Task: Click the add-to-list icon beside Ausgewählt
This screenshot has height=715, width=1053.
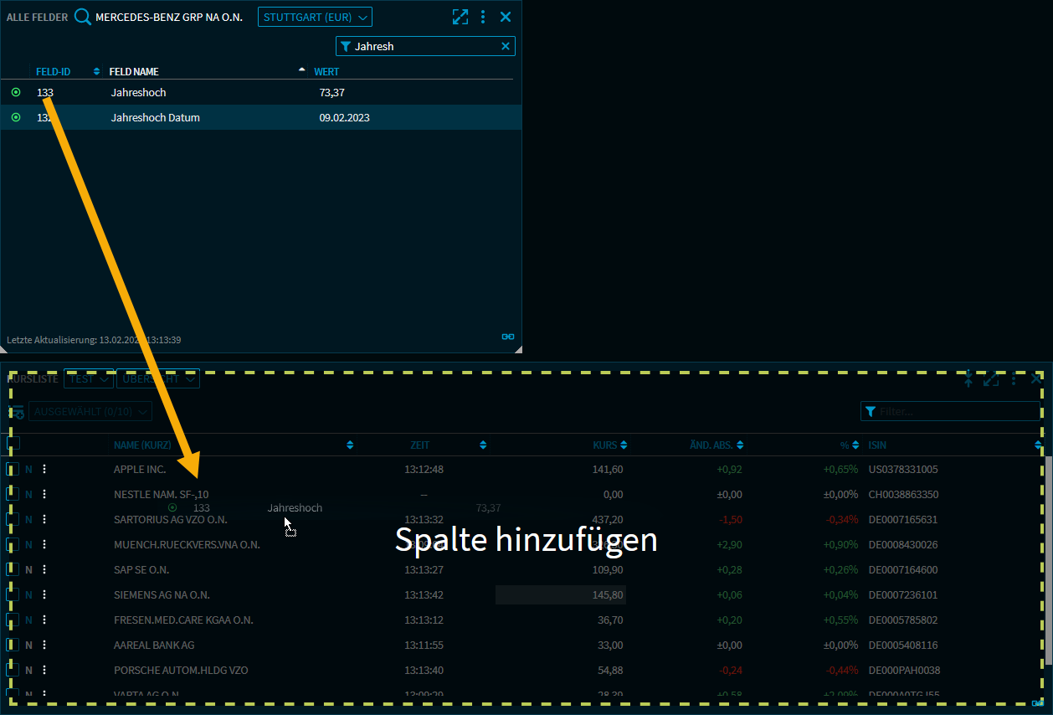Action: [x=16, y=412]
